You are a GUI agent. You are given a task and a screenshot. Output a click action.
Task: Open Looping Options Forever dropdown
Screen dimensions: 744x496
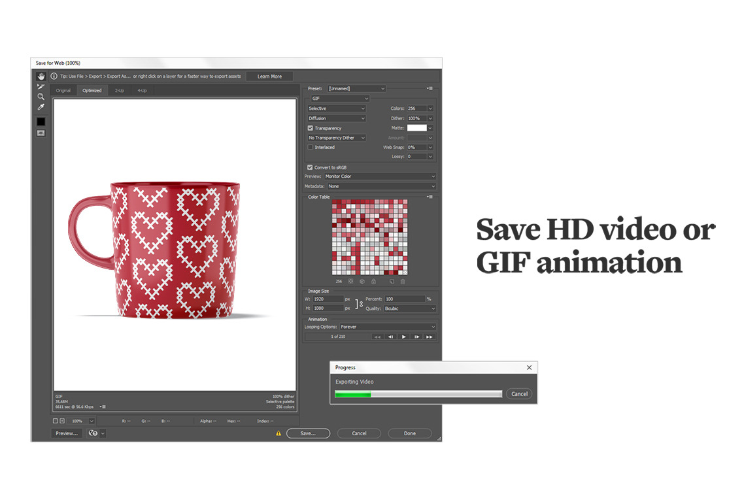pyautogui.click(x=388, y=327)
